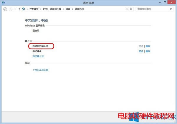Screen dimensions: 177x124
Task: Expand the chevron after 时钟、语言和区域
Action: click(63, 9)
